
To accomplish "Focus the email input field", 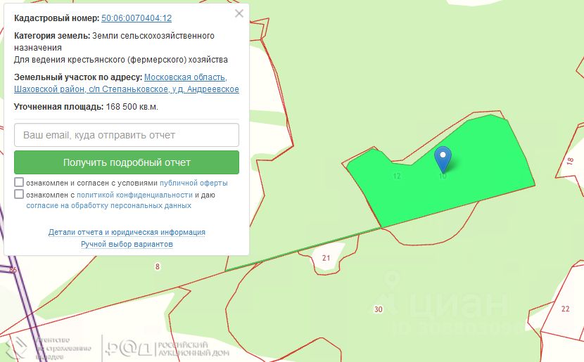I will coord(127,135).
